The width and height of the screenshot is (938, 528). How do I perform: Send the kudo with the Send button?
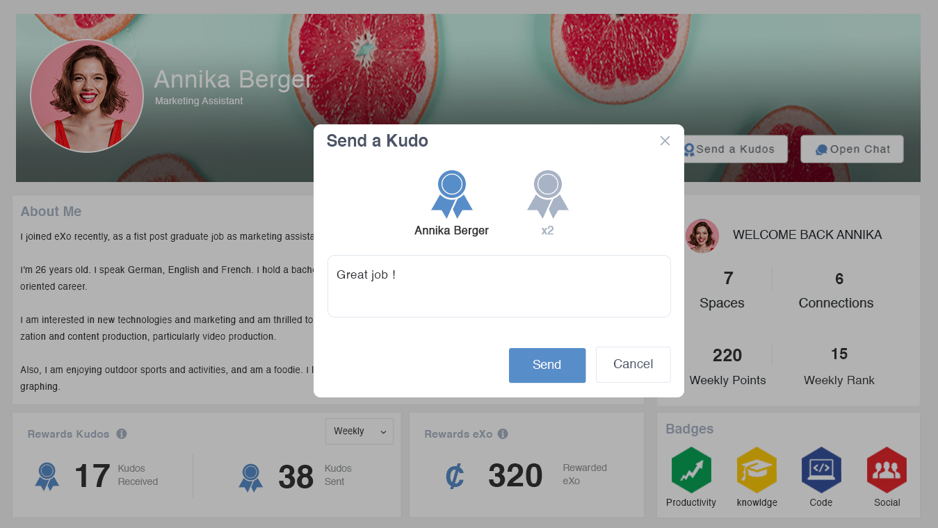547,365
